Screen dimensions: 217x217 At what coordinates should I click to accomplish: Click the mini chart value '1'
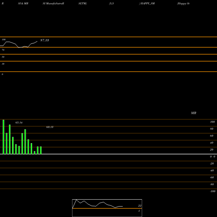pyautogui.click(x=139, y=211)
